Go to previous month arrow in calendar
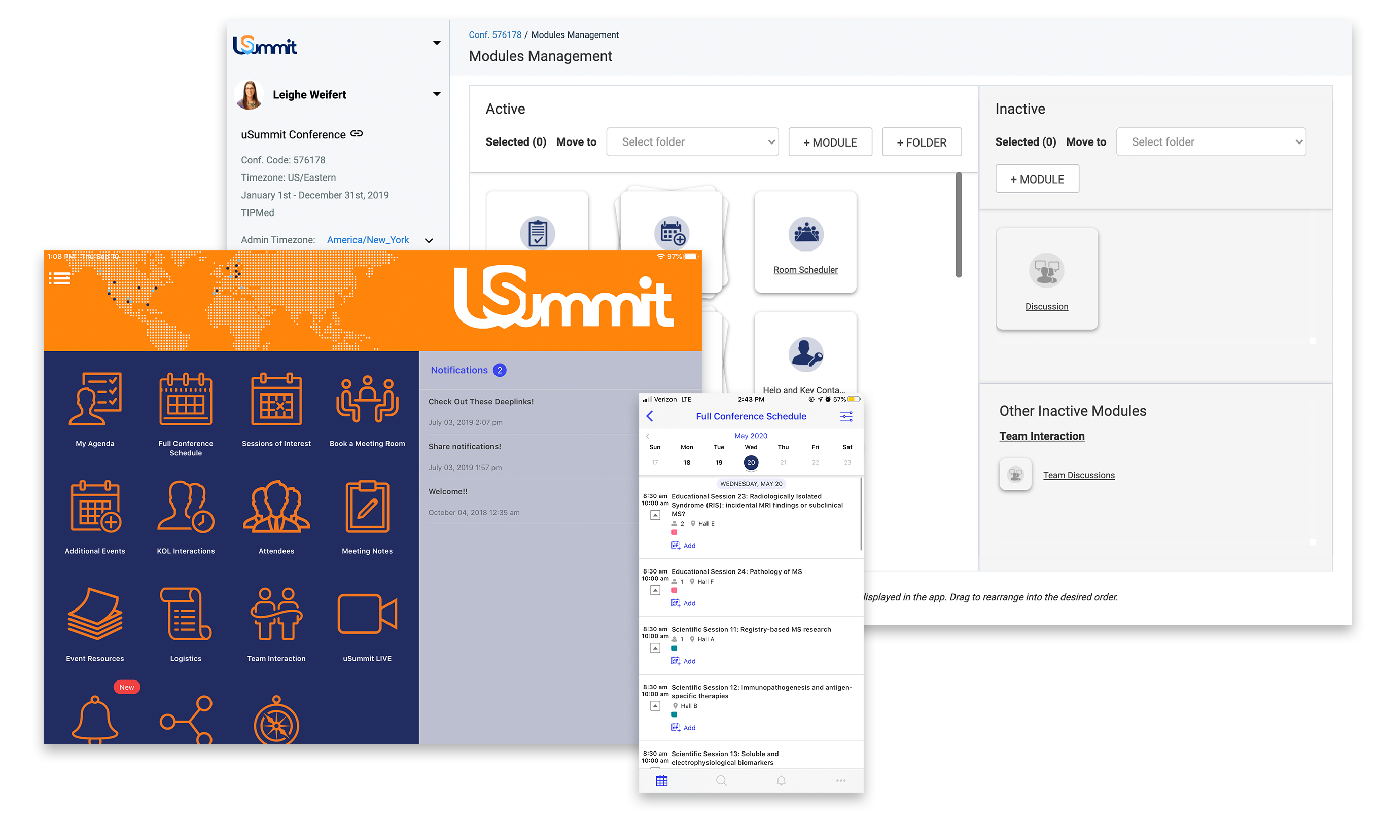Viewport: 1379px width, 824px height. pyautogui.click(x=648, y=436)
